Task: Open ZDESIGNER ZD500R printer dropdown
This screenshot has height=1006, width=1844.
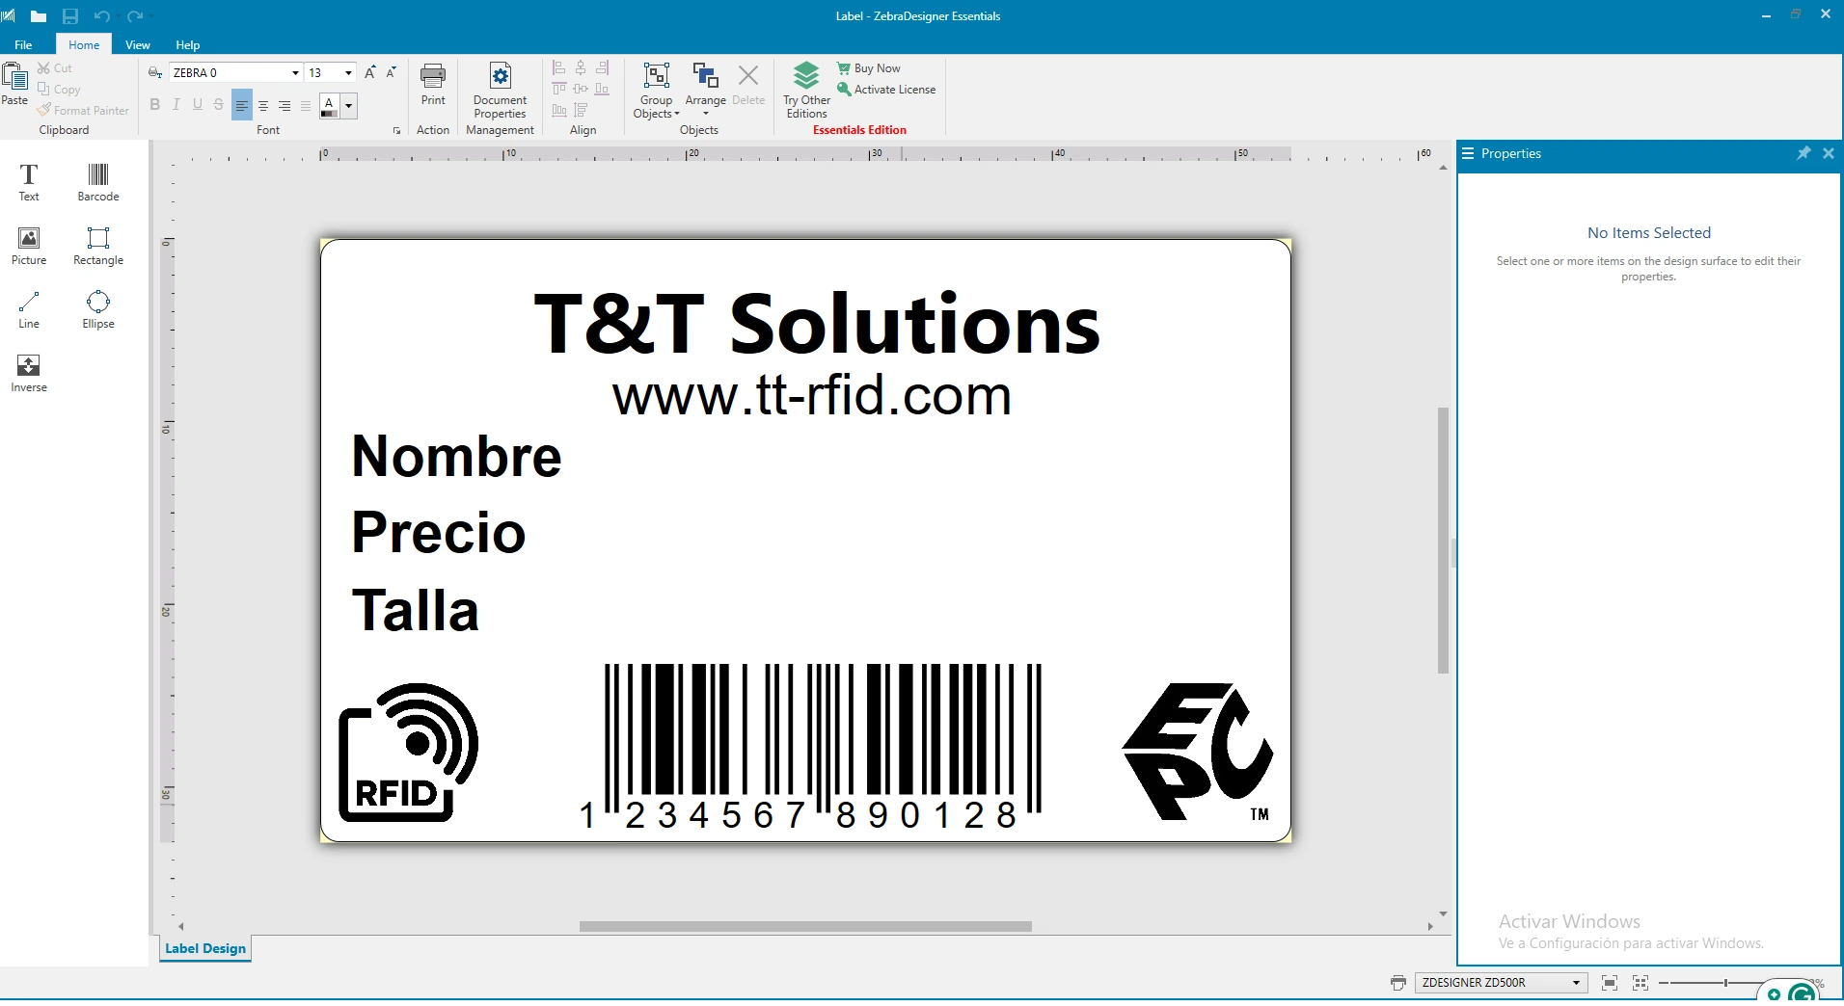Action: [x=1576, y=983]
